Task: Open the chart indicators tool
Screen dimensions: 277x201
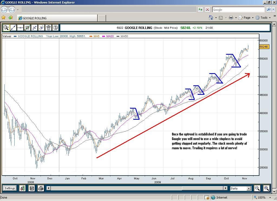Action: [x=27, y=28]
